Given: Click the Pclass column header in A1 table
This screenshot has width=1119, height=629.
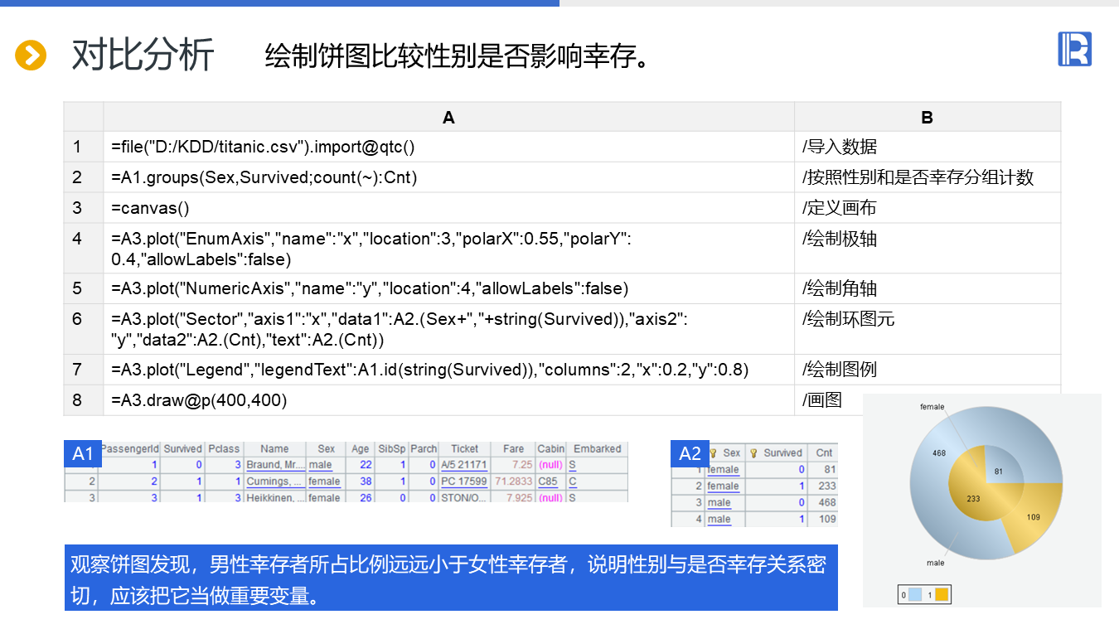Looking at the screenshot, I should point(224,449).
